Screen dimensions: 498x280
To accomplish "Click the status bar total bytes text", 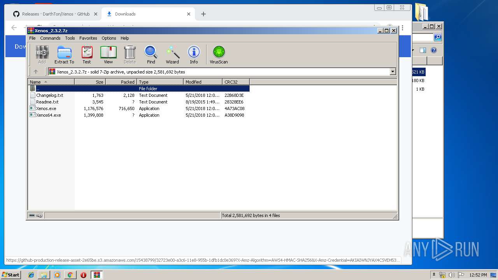I will tap(251, 215).
